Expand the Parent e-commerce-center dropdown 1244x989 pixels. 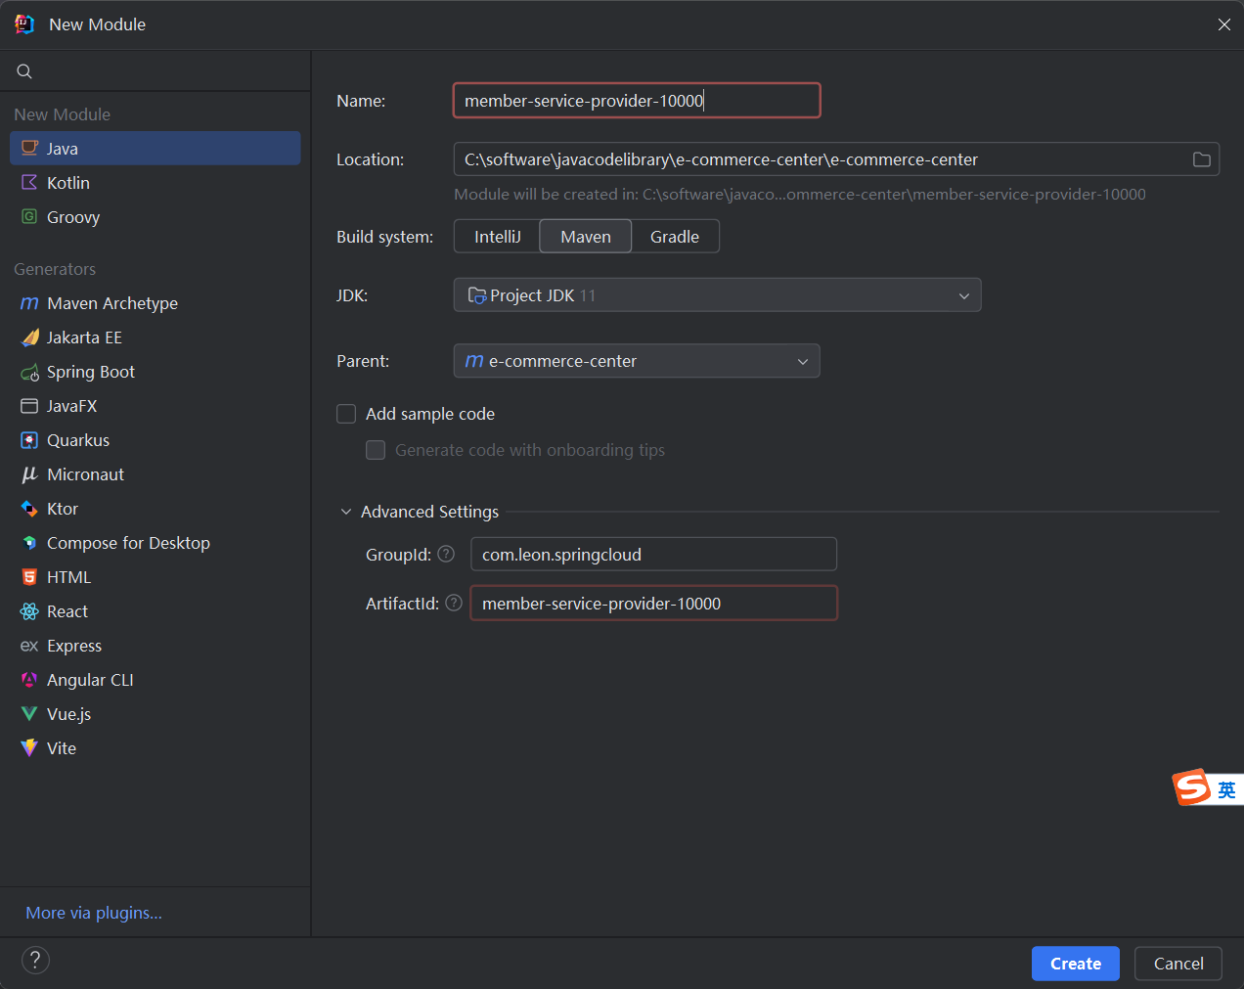(637, 361)
